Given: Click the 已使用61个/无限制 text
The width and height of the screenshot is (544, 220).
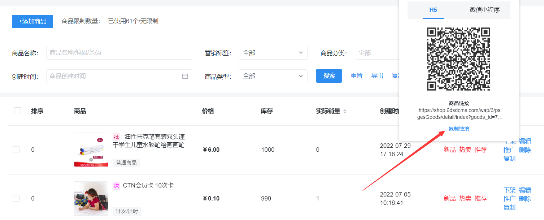Looking at the screenshot, I should click(x=133, y=21).
